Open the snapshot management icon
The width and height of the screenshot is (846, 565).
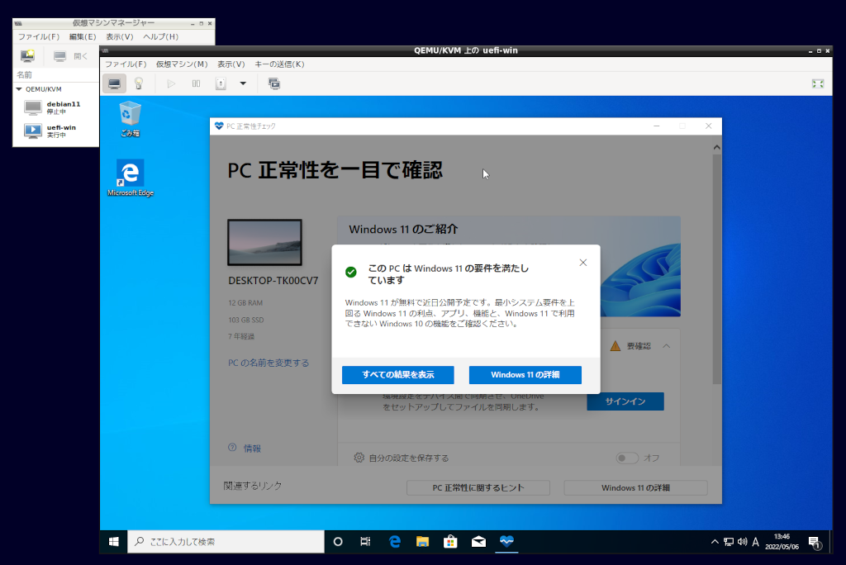(x=274, y=83)
